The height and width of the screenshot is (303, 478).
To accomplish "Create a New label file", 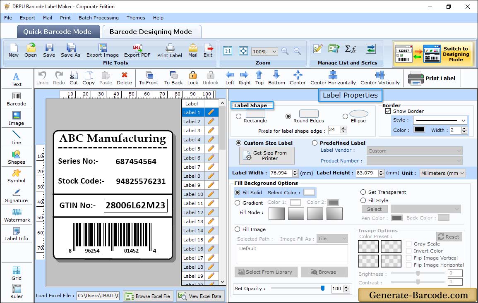I will pyautogui.click(x=14, y=50).
